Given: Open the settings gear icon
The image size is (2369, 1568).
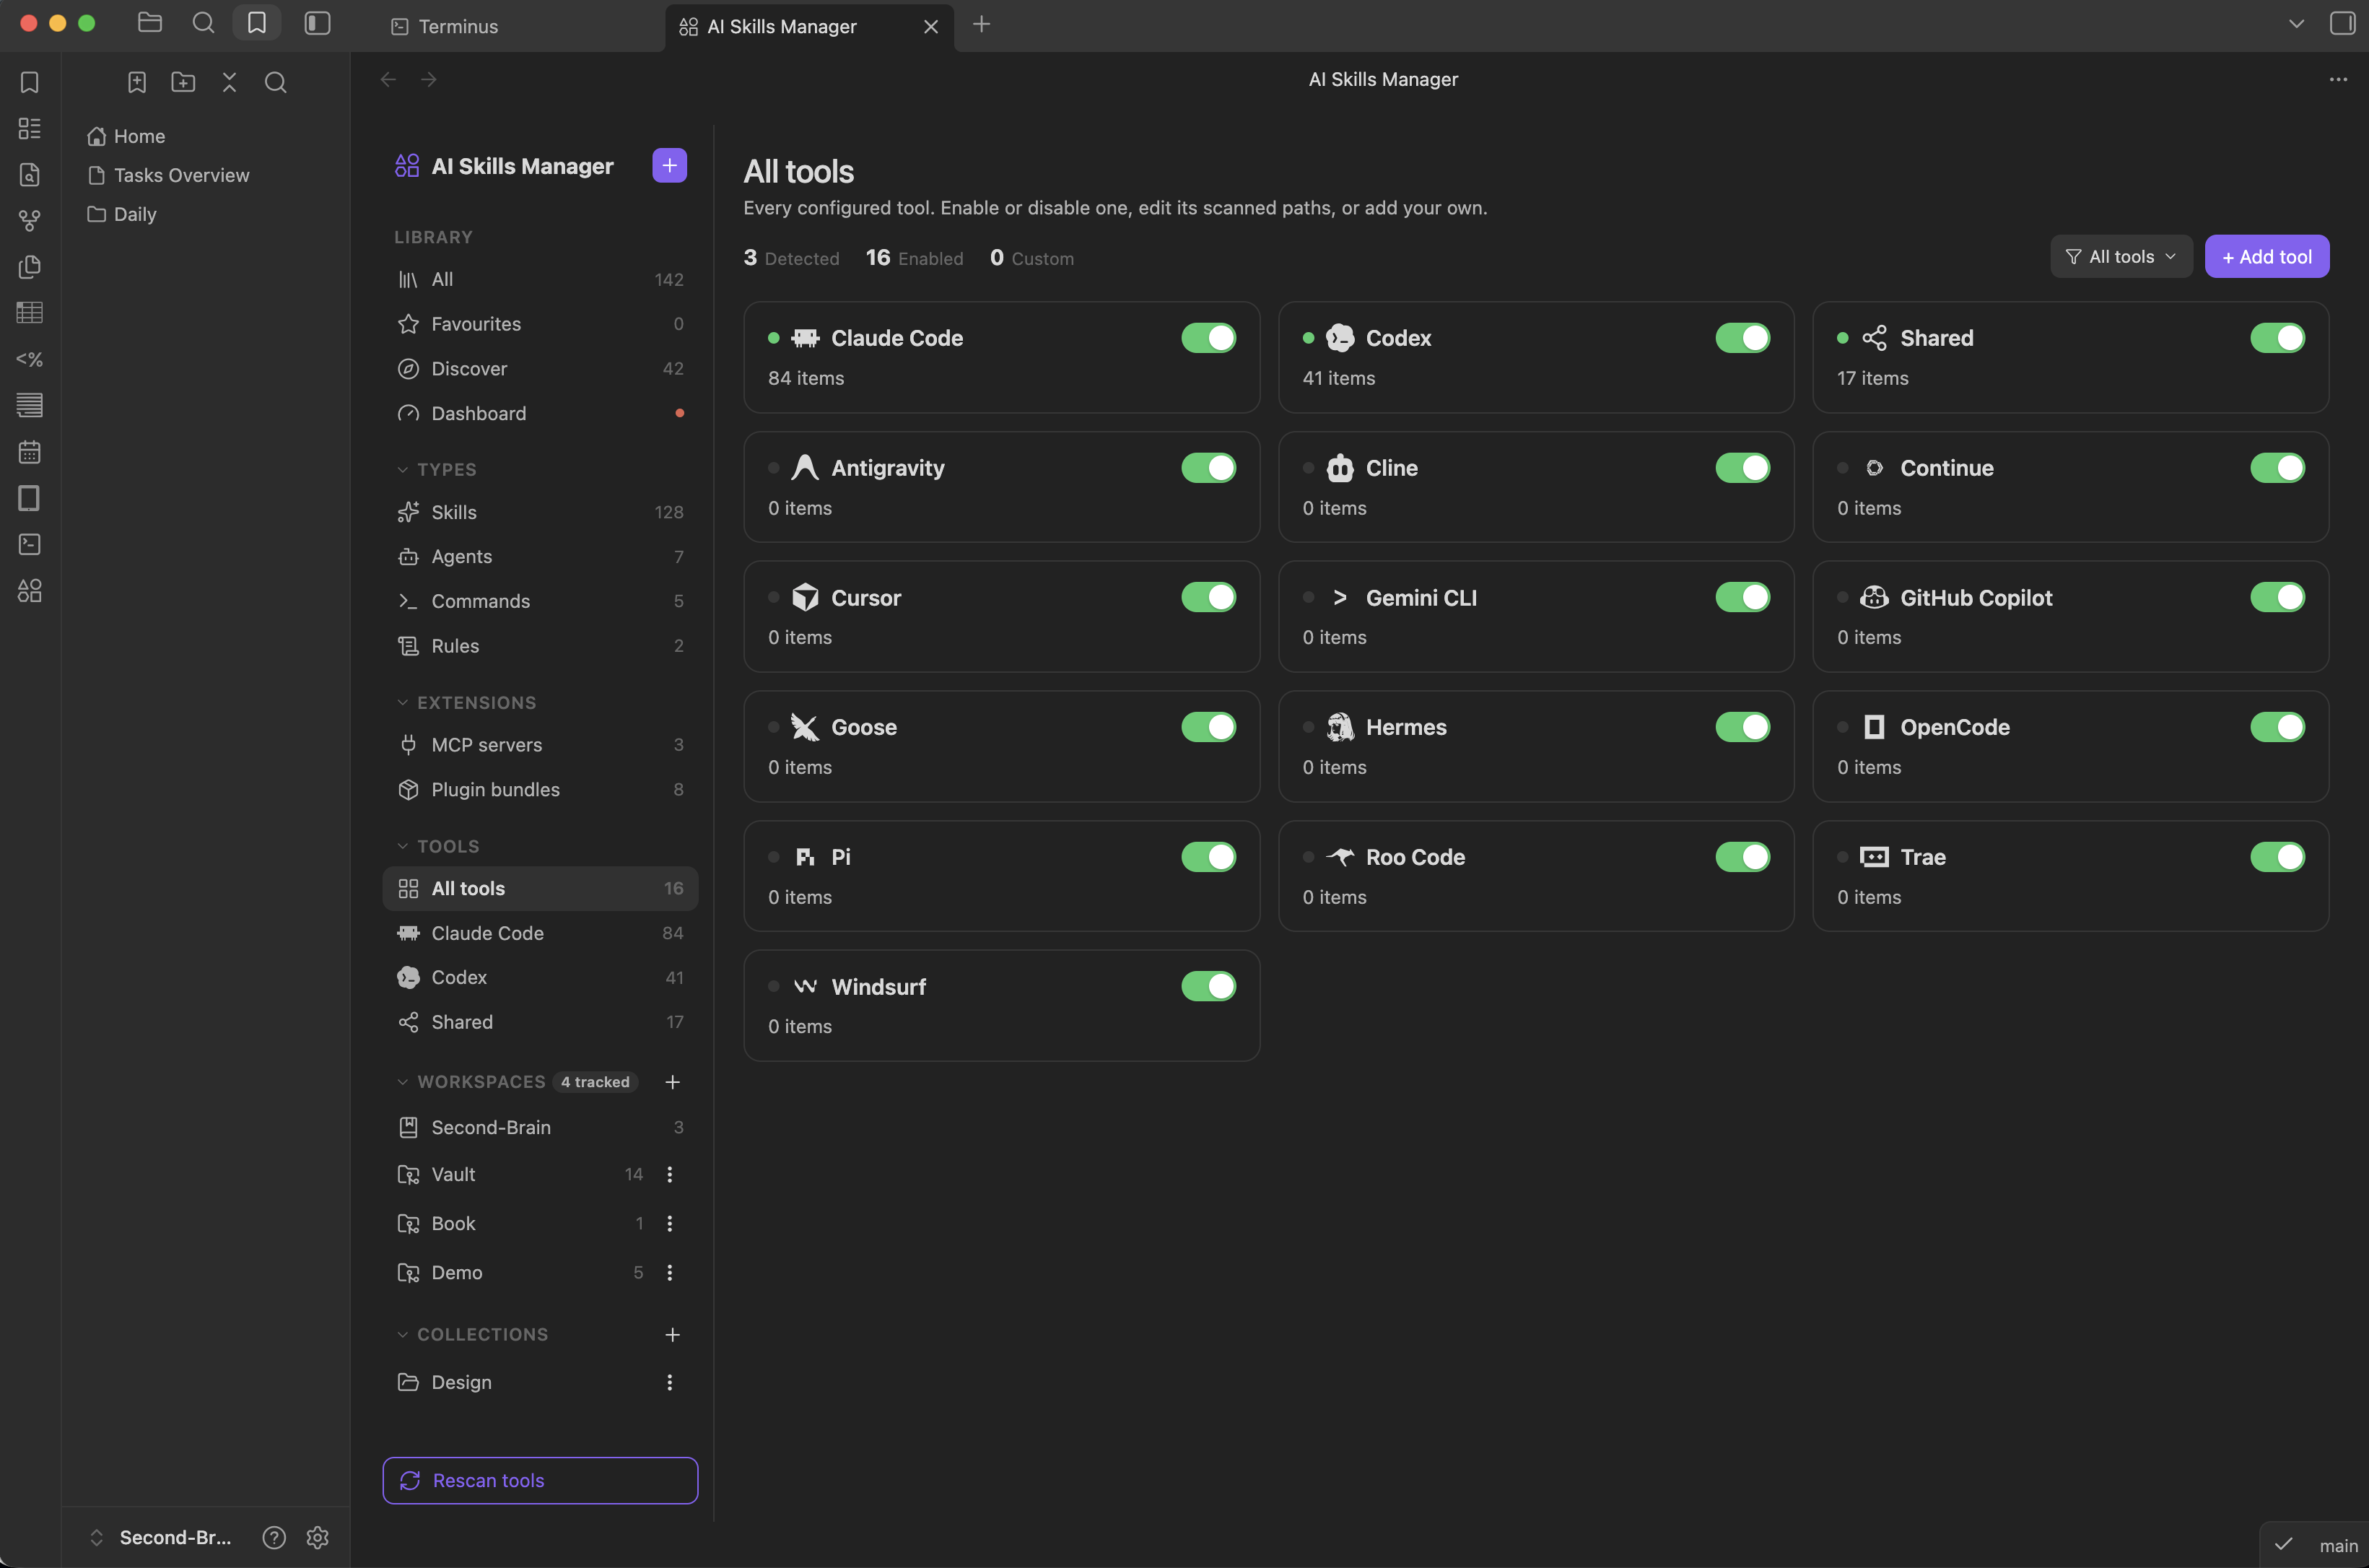Looking at the screenshot, I should tap(318, 1537).
